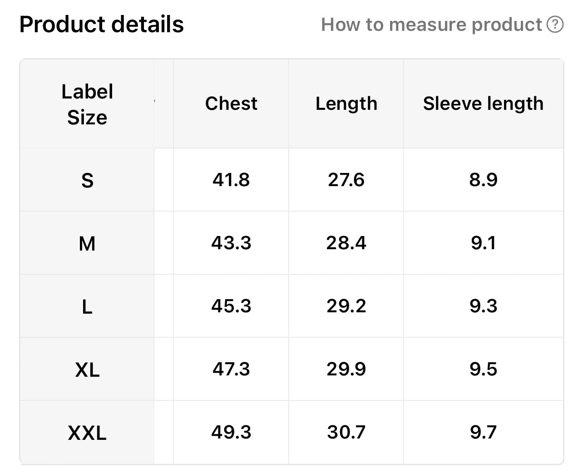Click the 9.7 sleeve length for XXL
Viewport: 583px width, 473px height.
coord(483,433)
